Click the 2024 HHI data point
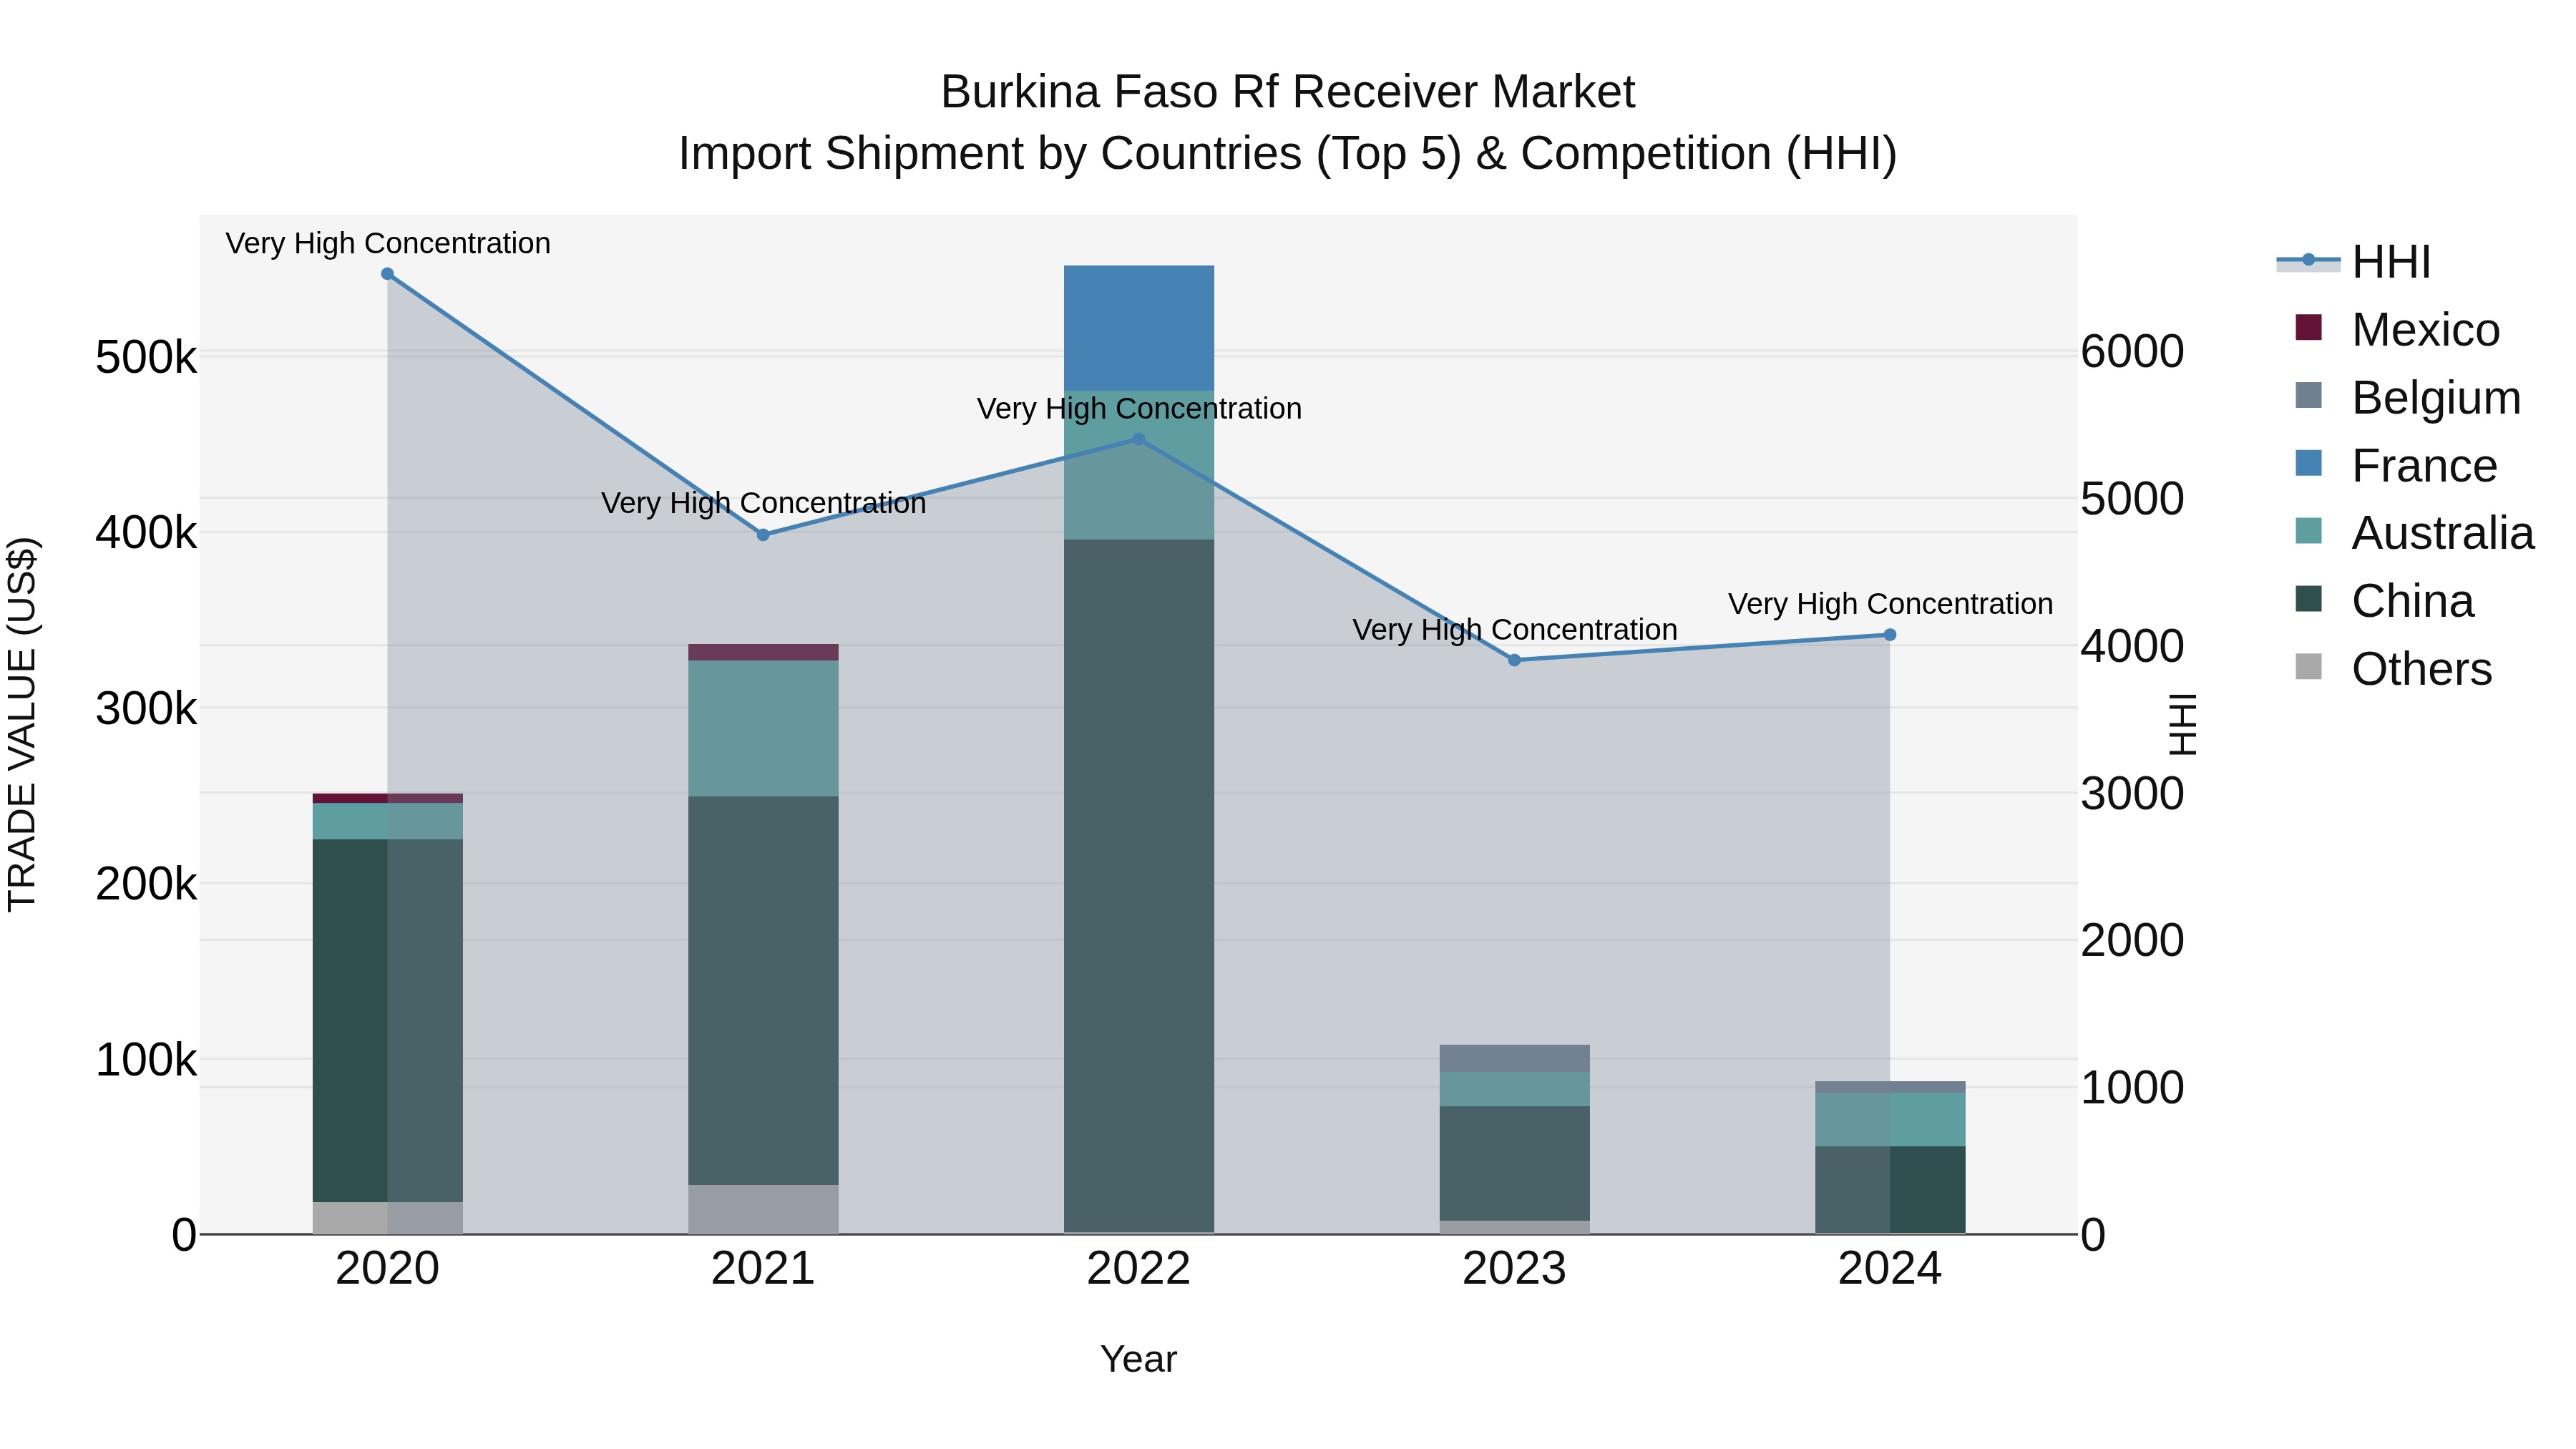 point(1890,635)
